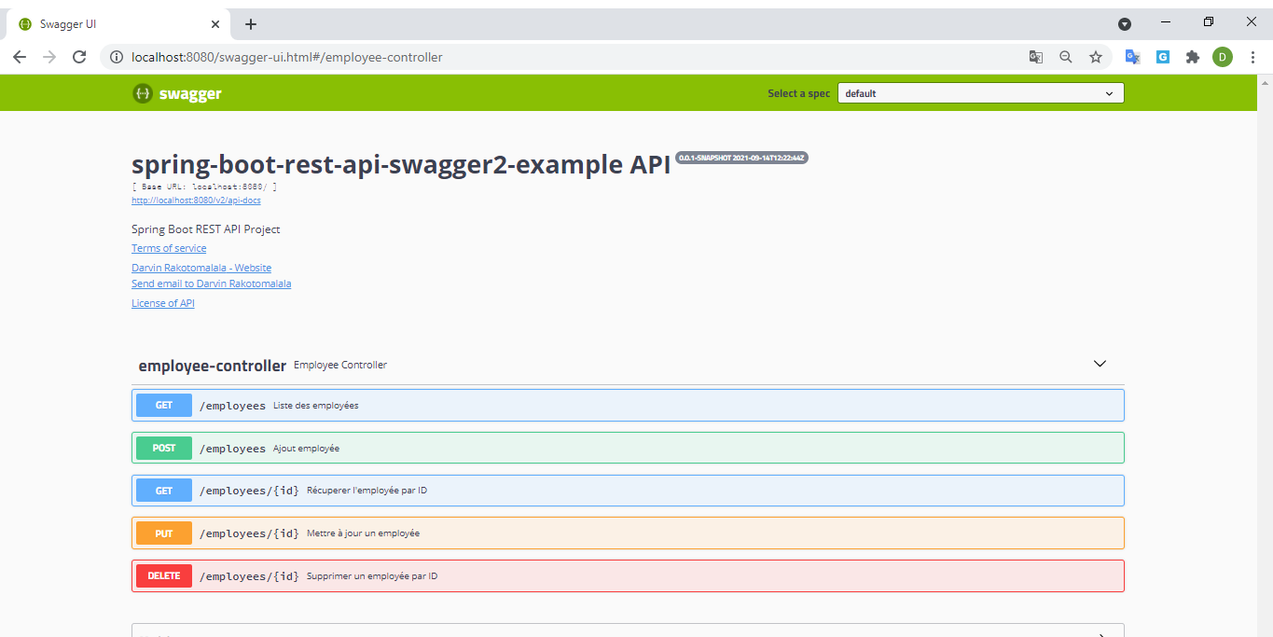This screenshot has height=637, width=1273.
Task: Click the zoom magnifier icon in address bar
Action: point(1066,57)
